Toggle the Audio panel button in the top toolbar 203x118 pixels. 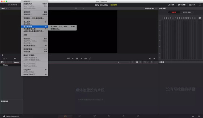pos(171,5)
